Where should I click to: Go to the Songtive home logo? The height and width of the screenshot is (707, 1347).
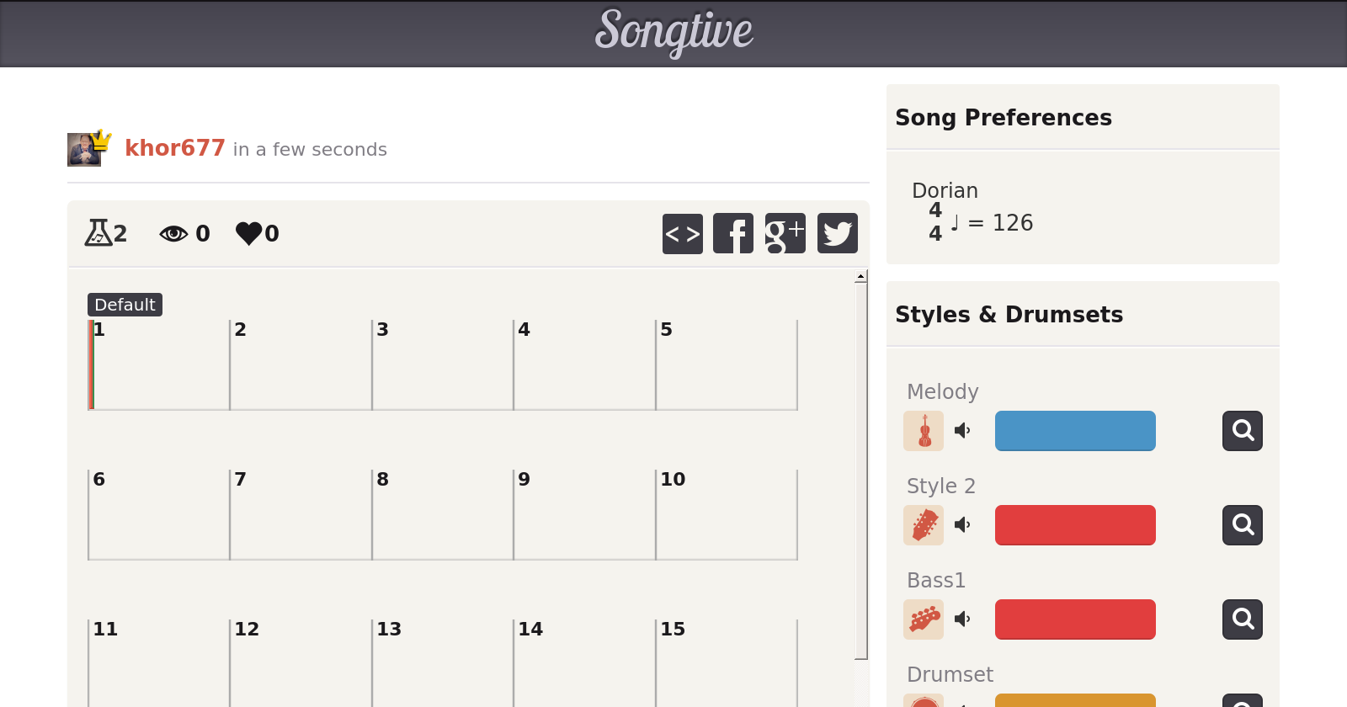[673, 32]
